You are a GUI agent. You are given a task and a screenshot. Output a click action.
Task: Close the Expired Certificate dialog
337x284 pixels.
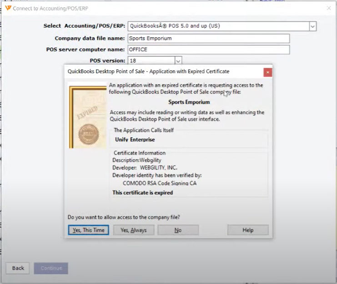[267, 72]
